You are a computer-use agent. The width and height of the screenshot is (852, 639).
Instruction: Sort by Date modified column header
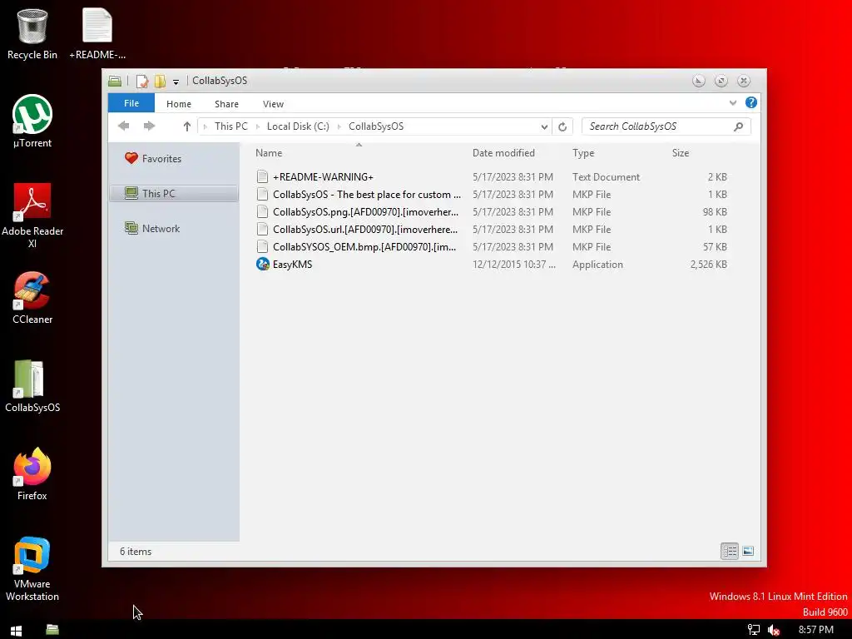503,153
